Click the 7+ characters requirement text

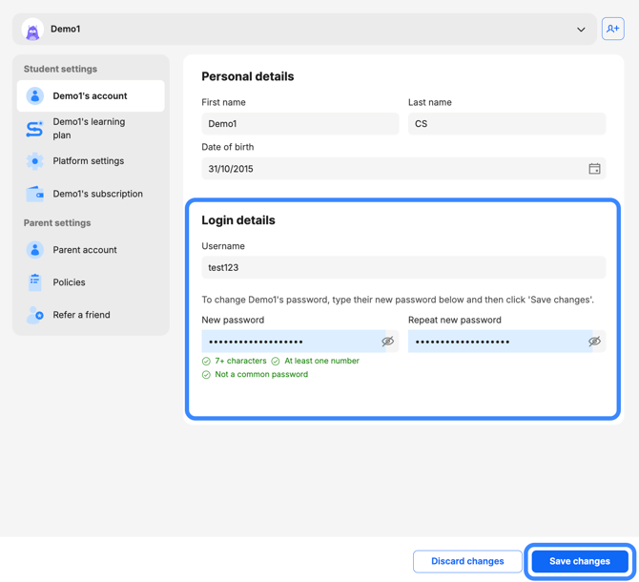tap(240, 361)
